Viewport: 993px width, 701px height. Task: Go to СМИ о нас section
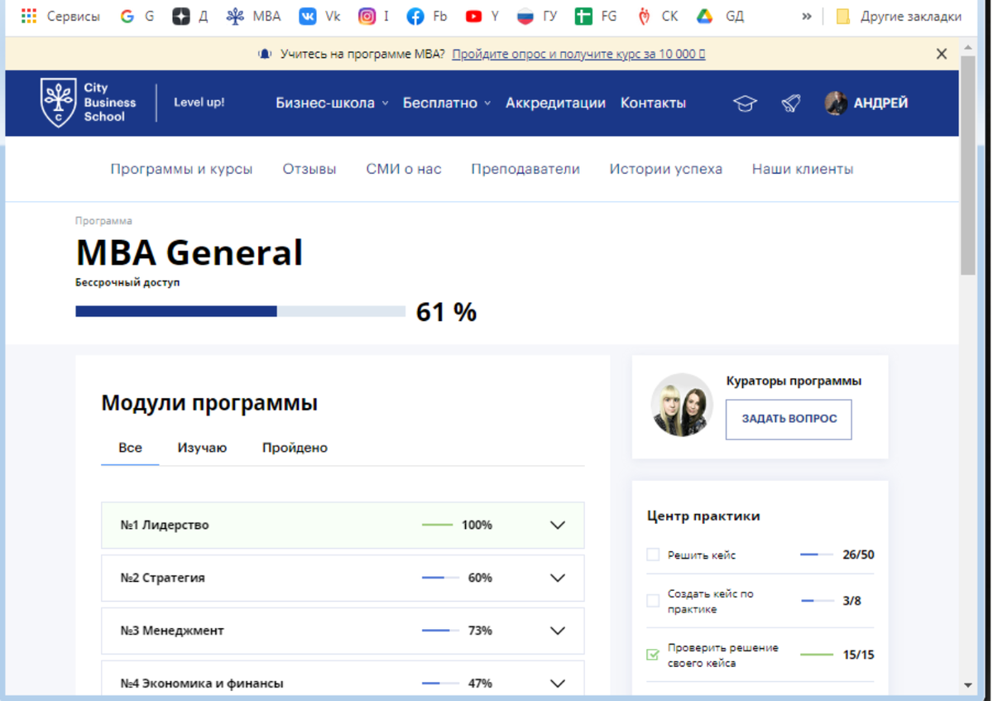pos(404,169)
